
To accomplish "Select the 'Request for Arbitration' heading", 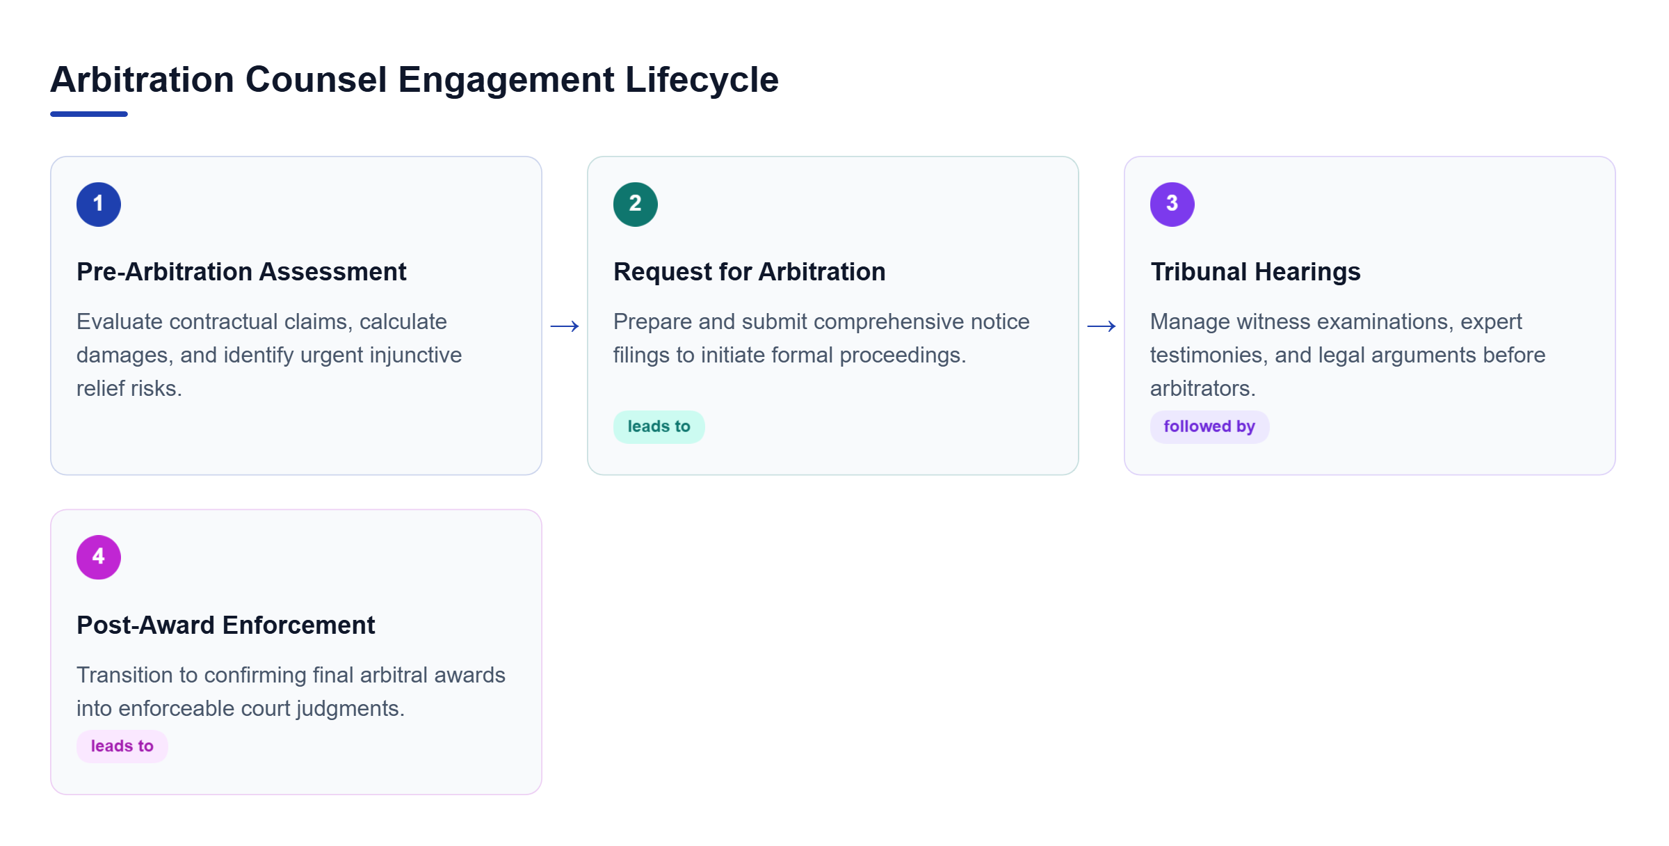I will point(750,271).
